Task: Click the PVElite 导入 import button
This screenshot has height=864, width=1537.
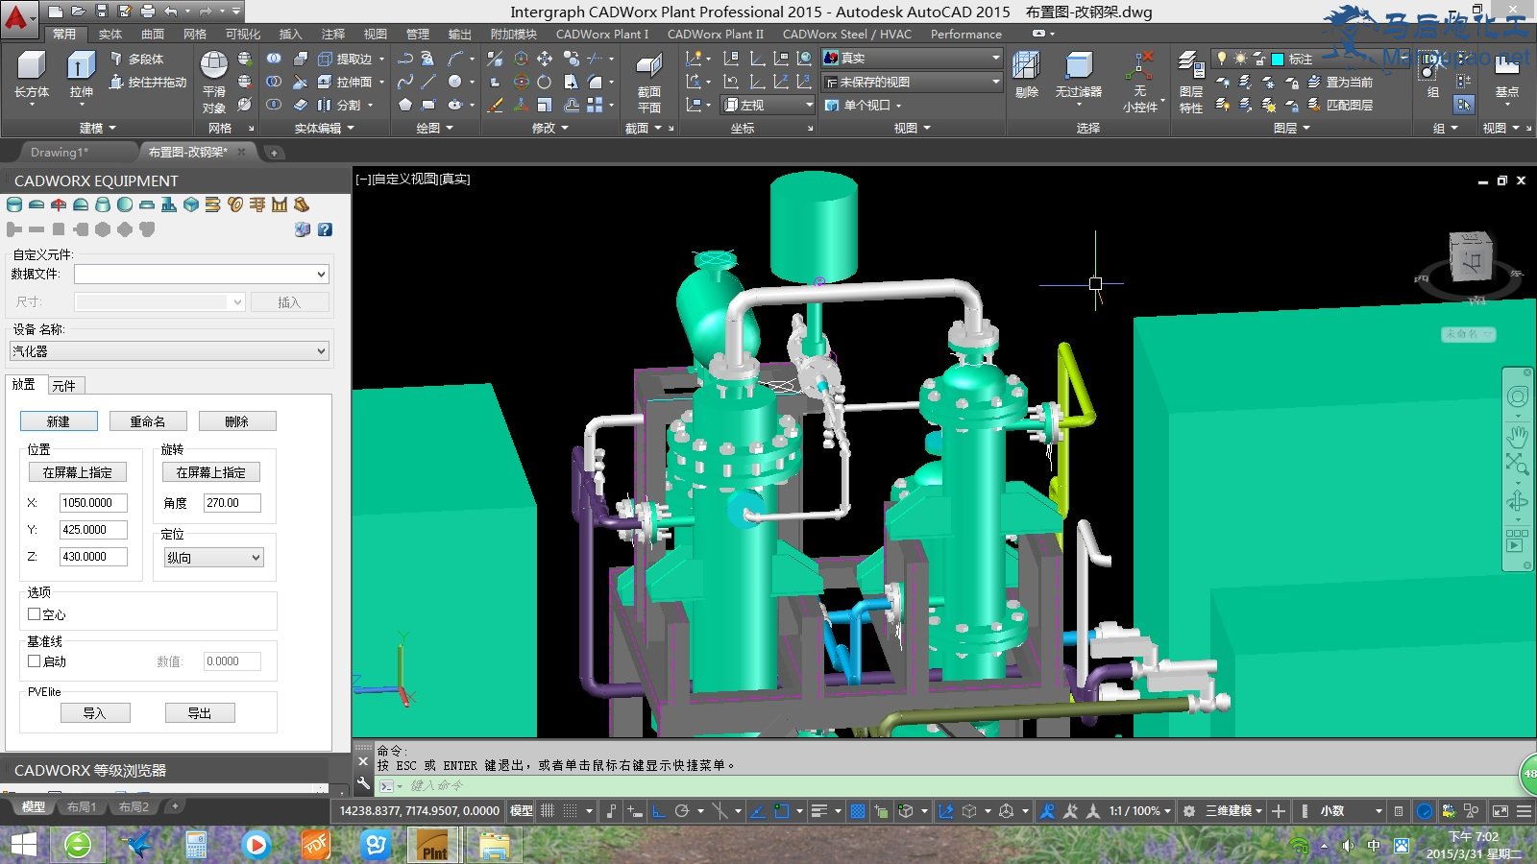Action: pos(94,713)
